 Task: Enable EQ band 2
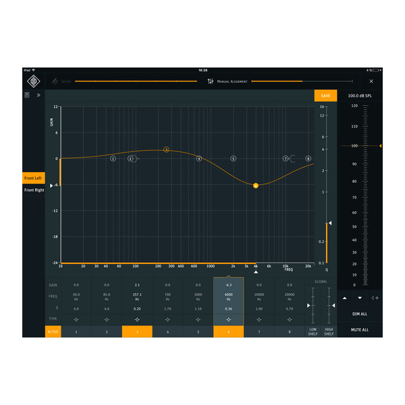tap(107, 331)
